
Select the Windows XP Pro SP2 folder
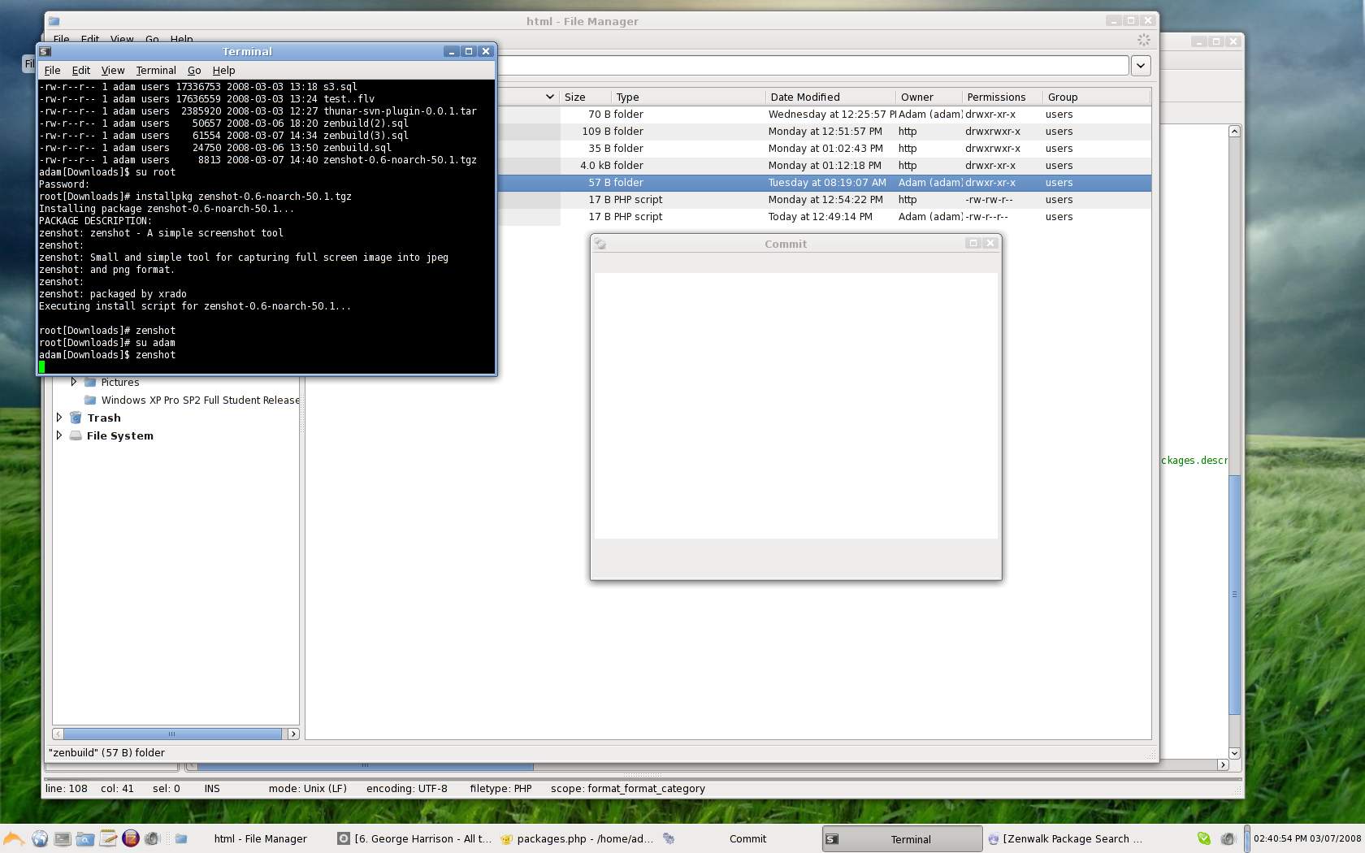coord(199,400)
